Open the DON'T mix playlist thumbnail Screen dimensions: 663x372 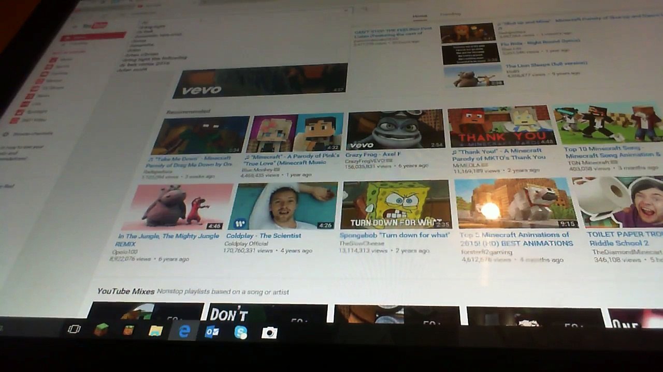click(268, 315)
